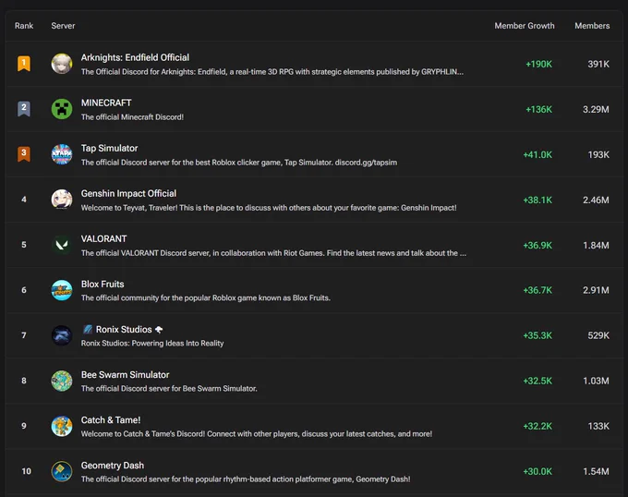Viewport: 628px width, 497px height.
Task: Sort by the Members column header
Action: click(592, 26)
